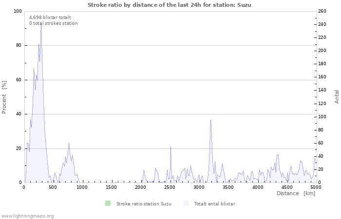Click the 5000 tick on distance axis
This screenshot has height=219, width=341.
click(316, 187)
